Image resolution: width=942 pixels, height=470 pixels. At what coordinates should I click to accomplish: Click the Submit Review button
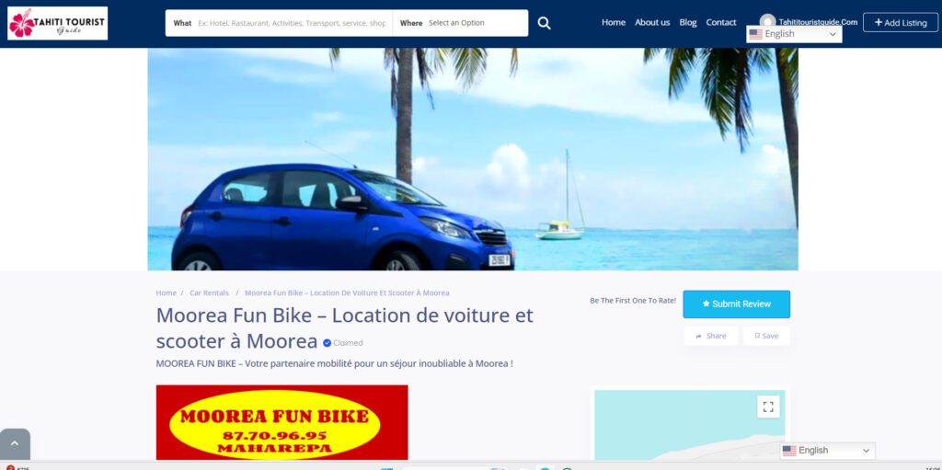736,304
